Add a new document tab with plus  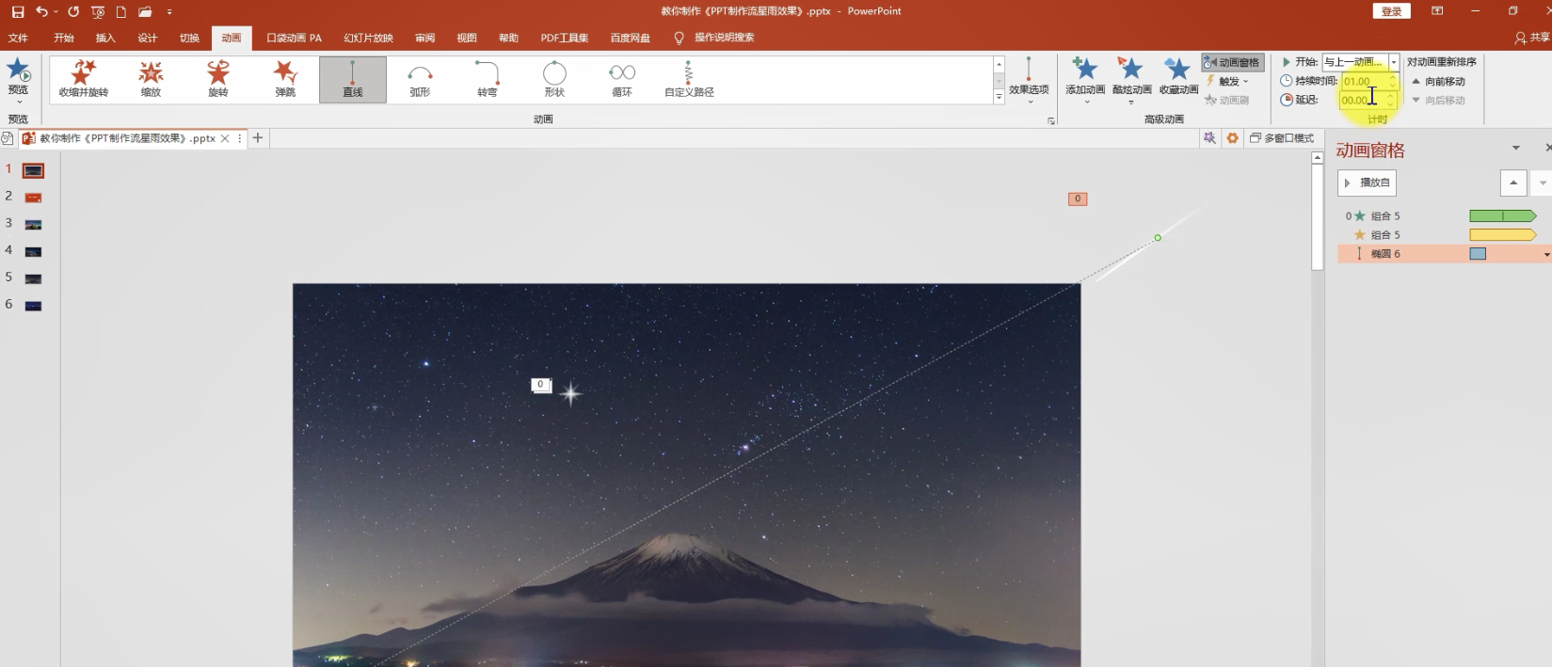click(x=258, y=138)
